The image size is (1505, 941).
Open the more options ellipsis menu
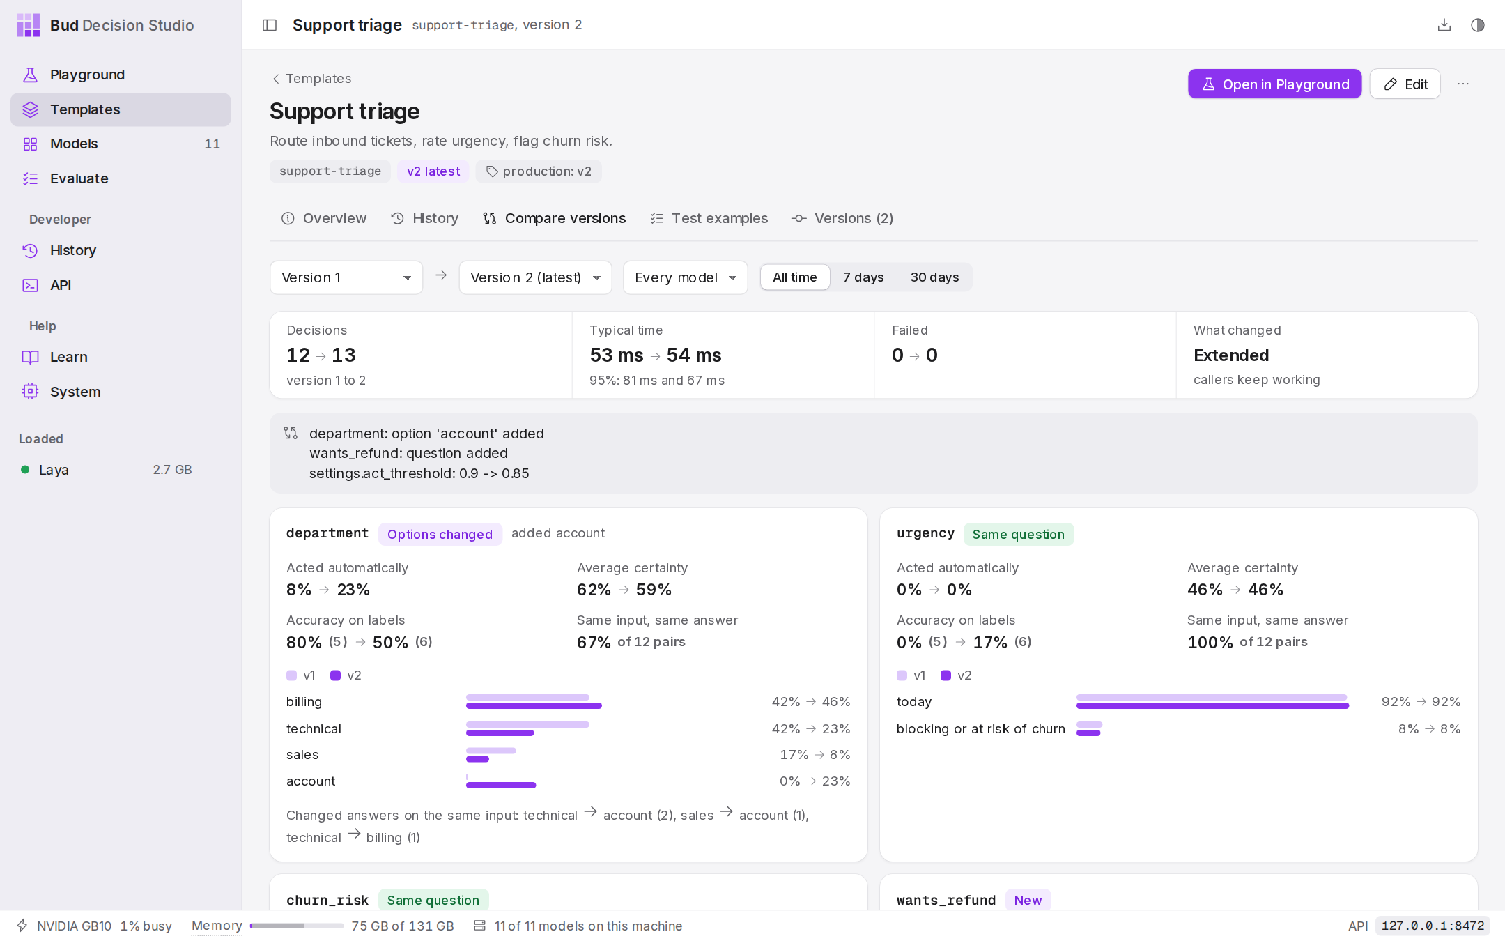[x=1463, y=84]
